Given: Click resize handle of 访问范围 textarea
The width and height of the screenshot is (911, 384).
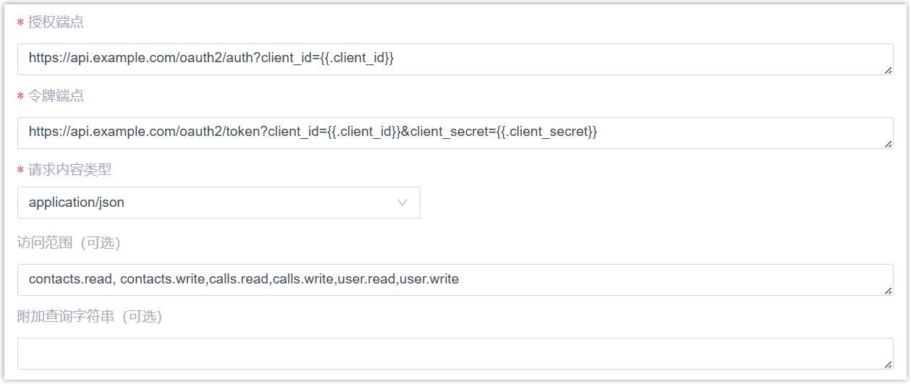Looking at the screenshot, I should click(888, 290).
